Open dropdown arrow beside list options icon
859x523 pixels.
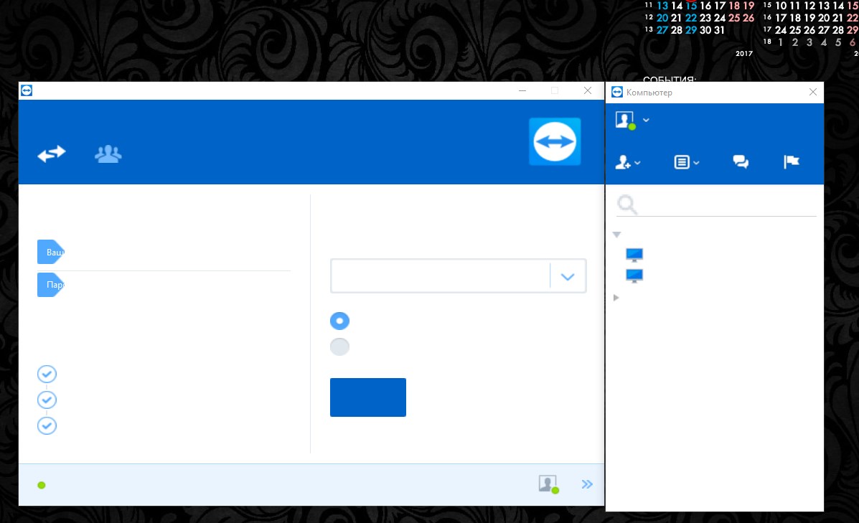click(696, 163)
